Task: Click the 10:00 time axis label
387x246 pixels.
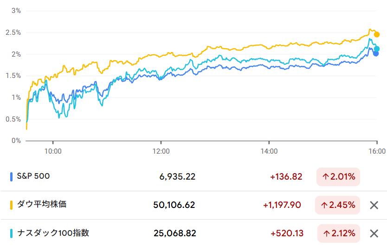Action: pyautogui.click(x=53, y=151)
